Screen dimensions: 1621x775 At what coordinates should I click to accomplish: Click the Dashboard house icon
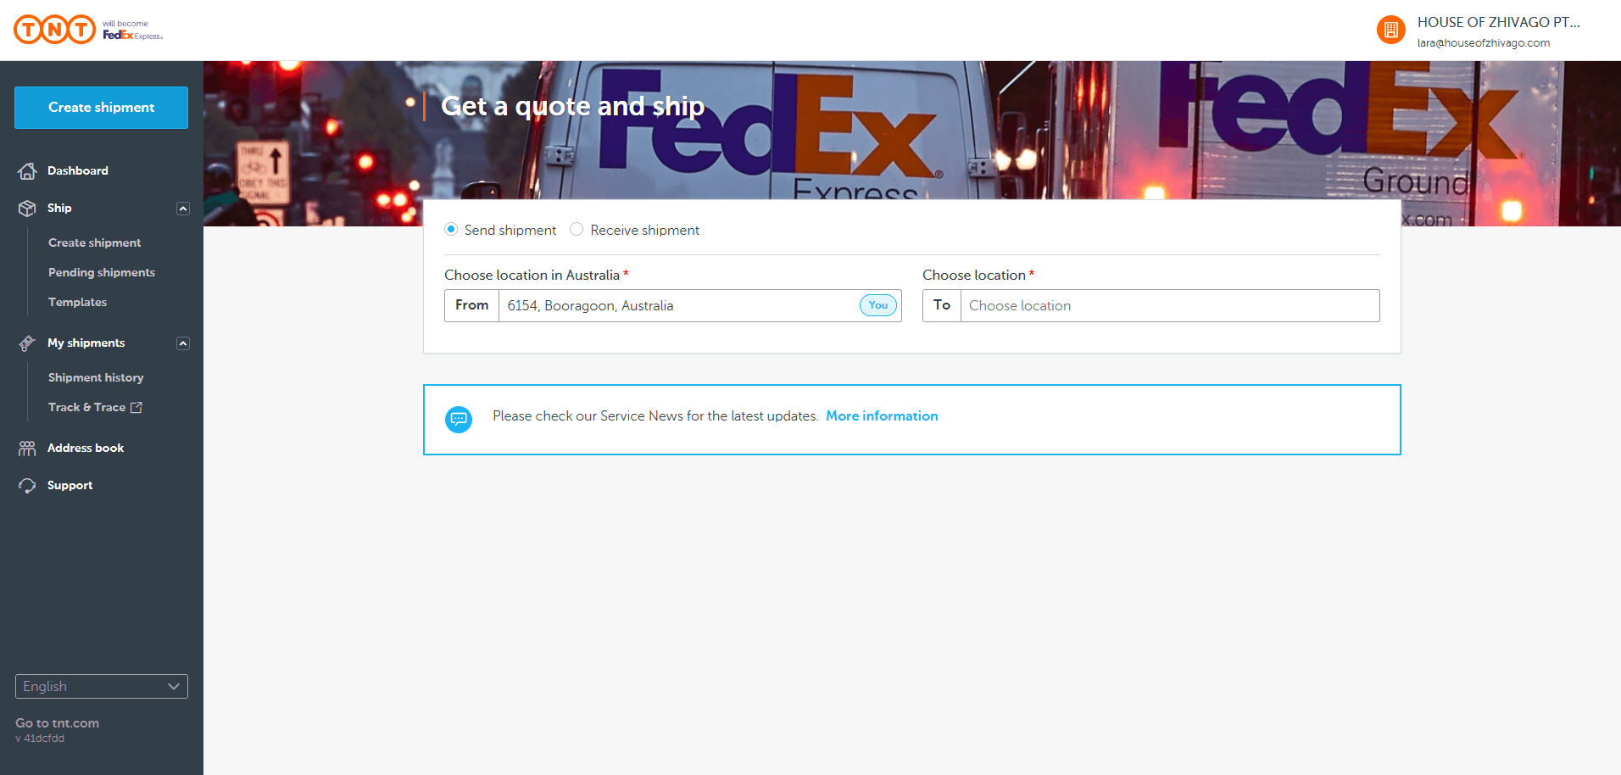coord(27,171)
